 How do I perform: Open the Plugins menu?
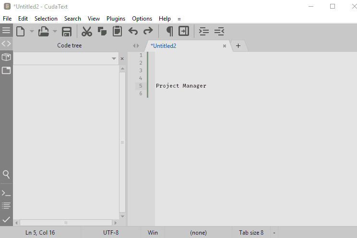116,19
